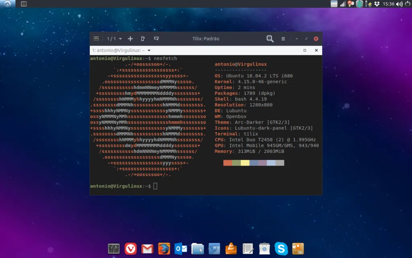Click the new session plus button
This screenshot has width=412, height=258.
pyautogui.click(x=130, y=38)
